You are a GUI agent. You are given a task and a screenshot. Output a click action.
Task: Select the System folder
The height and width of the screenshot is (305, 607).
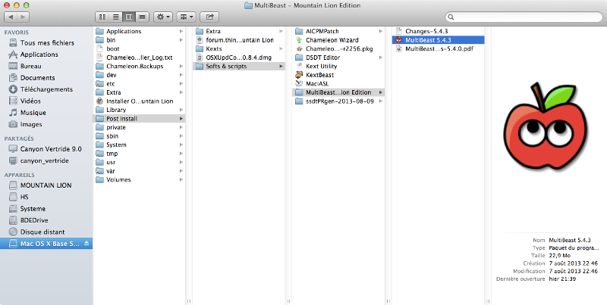coord(139,145)
